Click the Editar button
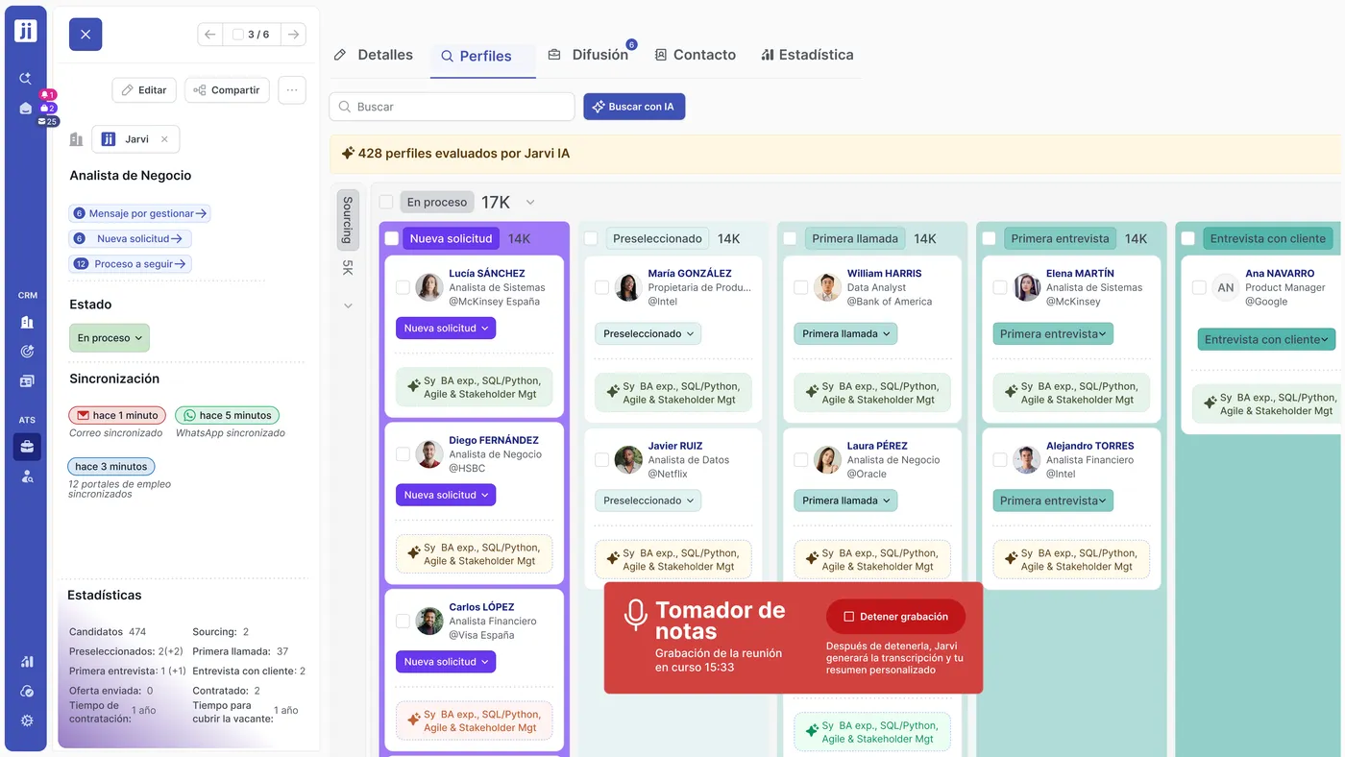1345x757 pixels. point(144,90)
